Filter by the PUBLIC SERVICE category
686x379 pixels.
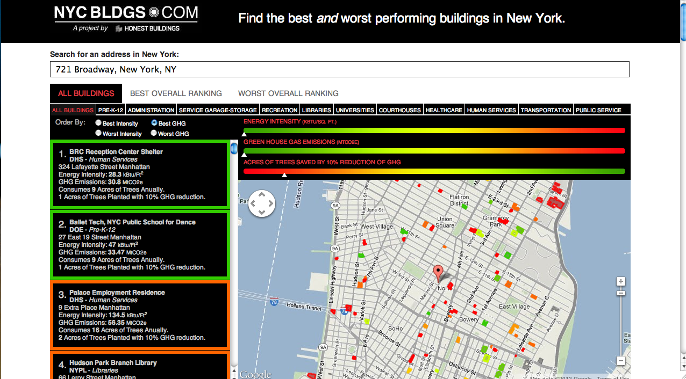point(598,110)
